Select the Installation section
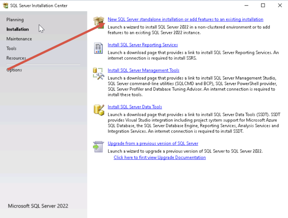This screenshot has height=218, width=288. point(18,29)
